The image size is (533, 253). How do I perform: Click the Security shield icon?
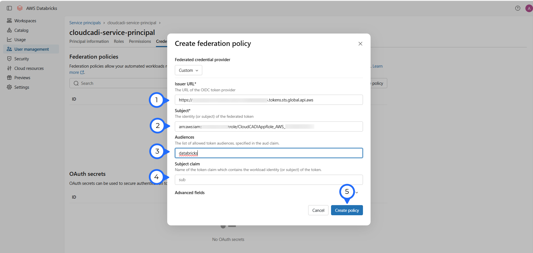tap(9, 59)
